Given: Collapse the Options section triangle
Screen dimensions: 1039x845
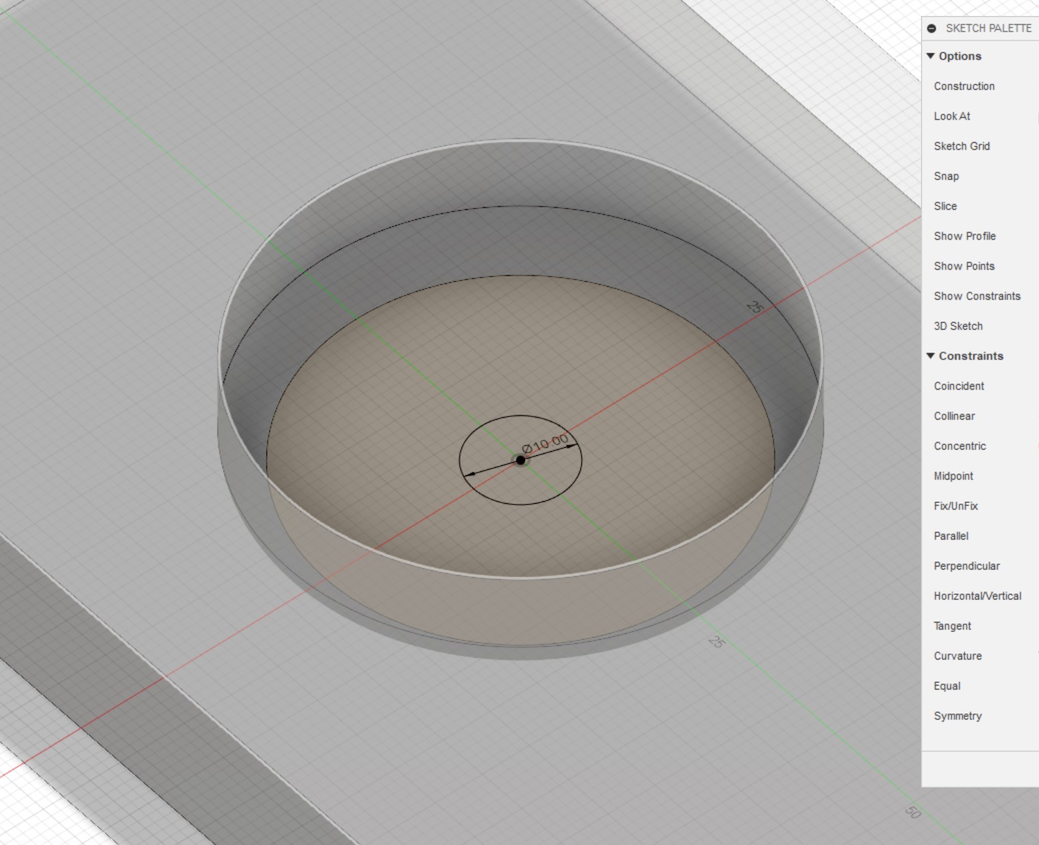Looking at the screenshot, I should [930, 56].
